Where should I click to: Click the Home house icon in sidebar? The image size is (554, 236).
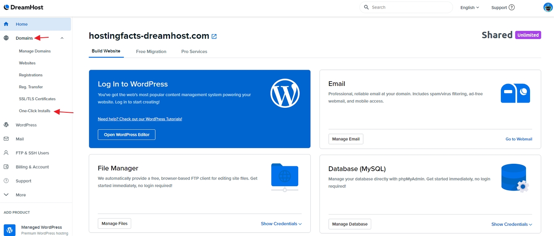pyautogui.click(x=6, y=24)
